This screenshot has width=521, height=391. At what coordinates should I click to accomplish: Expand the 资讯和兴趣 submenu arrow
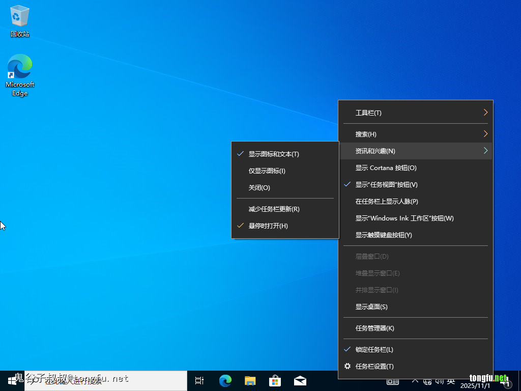coord(485,151)
